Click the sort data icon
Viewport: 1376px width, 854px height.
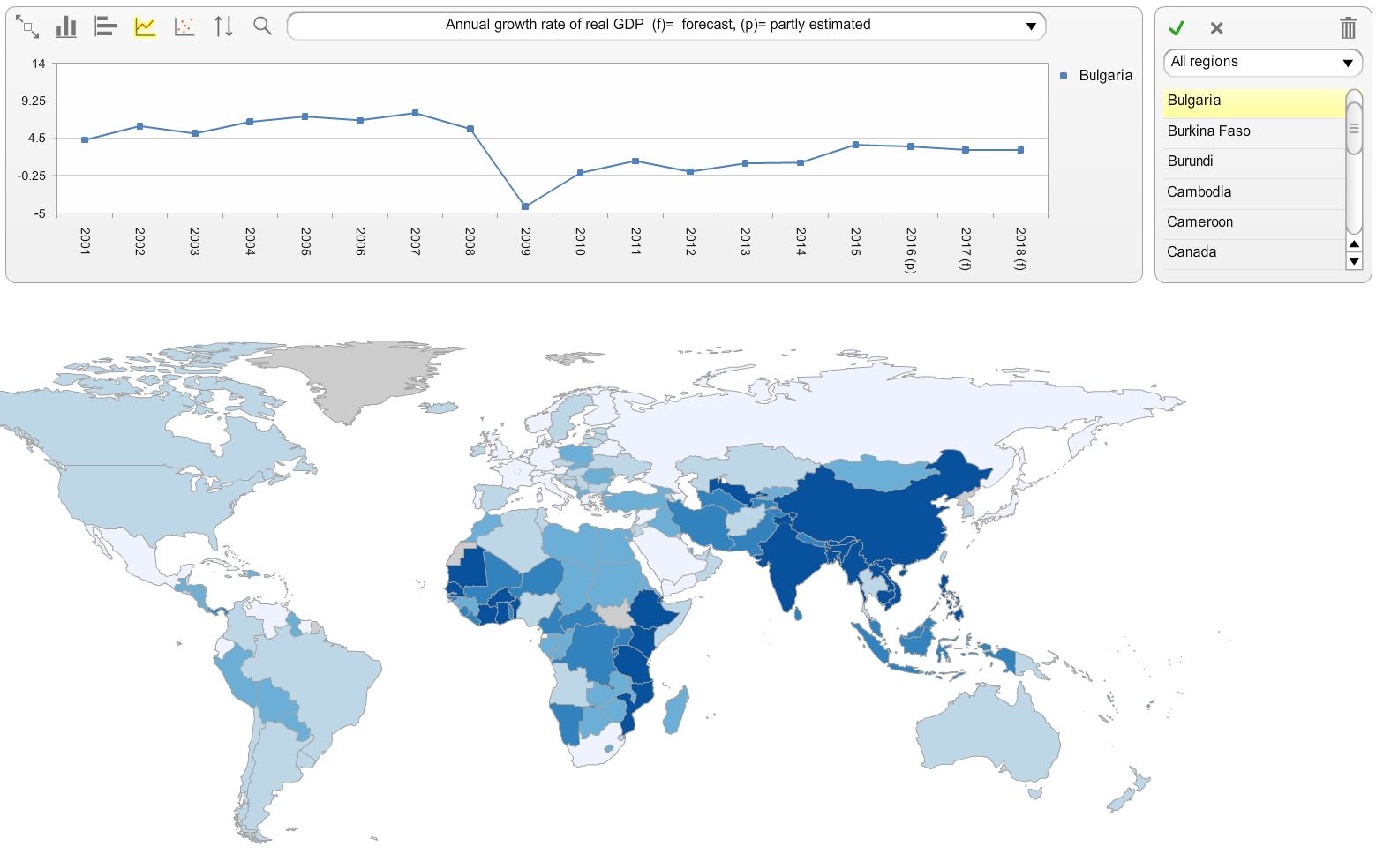click(223, 26)
